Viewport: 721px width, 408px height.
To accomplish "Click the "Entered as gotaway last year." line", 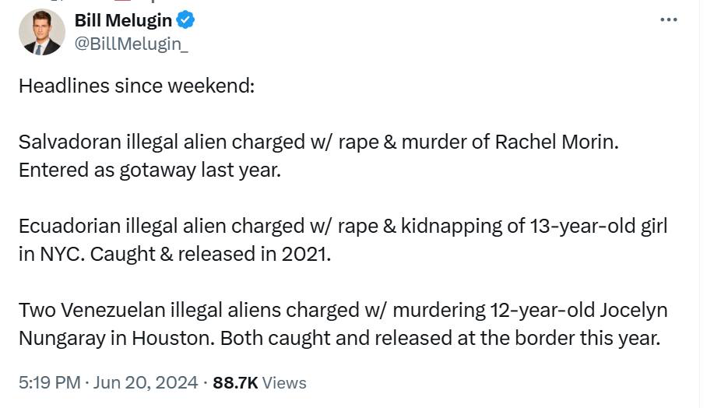I will [x=149, y=170].
